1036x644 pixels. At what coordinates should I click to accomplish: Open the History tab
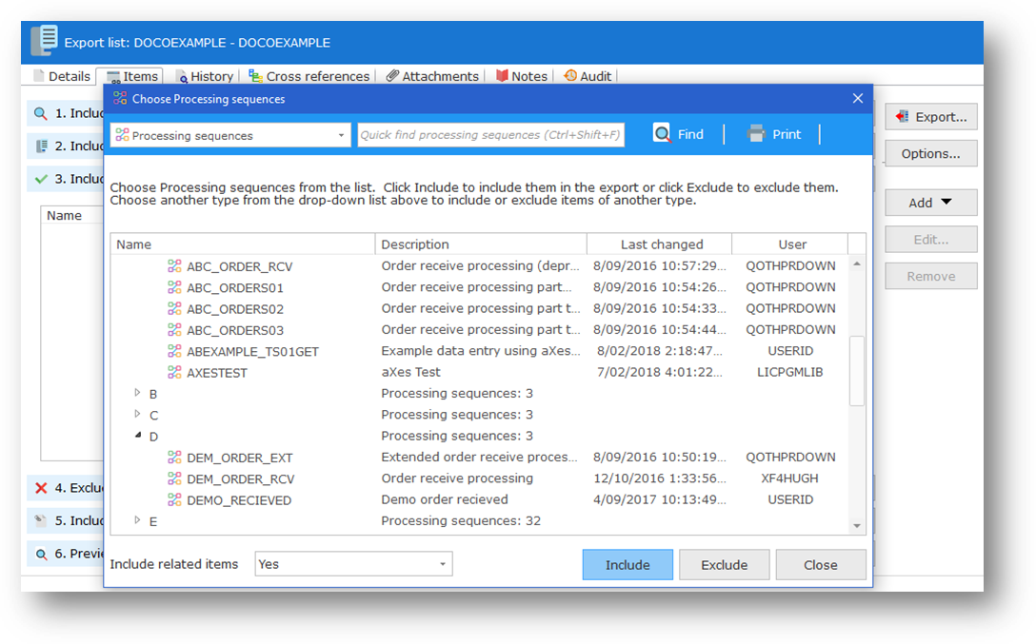tap(205, 76)
